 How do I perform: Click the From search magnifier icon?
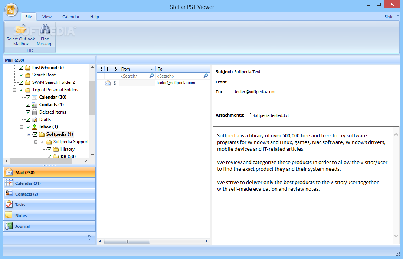[152, 76]
